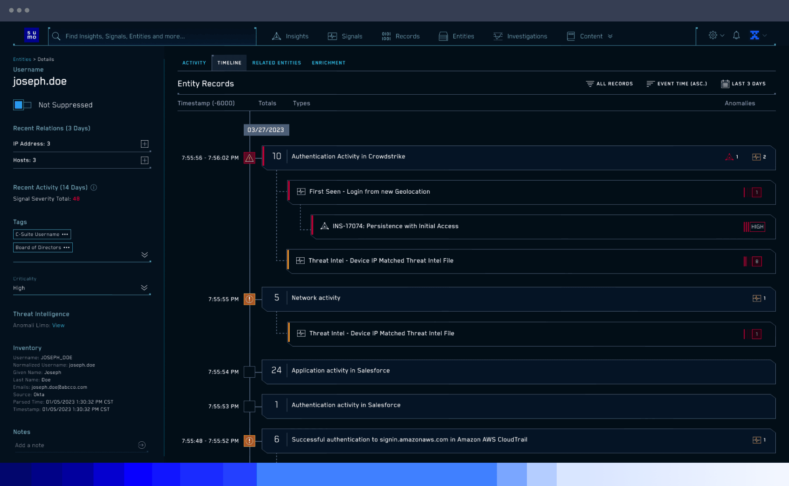Open the settings gear menu
The width and height of the screenshot is (789, 486).
coord(713,35)
